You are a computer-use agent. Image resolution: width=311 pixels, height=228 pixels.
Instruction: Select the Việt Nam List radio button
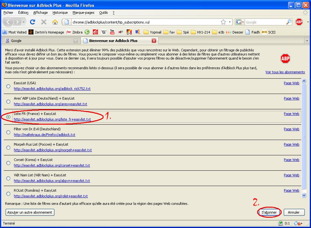8,178
